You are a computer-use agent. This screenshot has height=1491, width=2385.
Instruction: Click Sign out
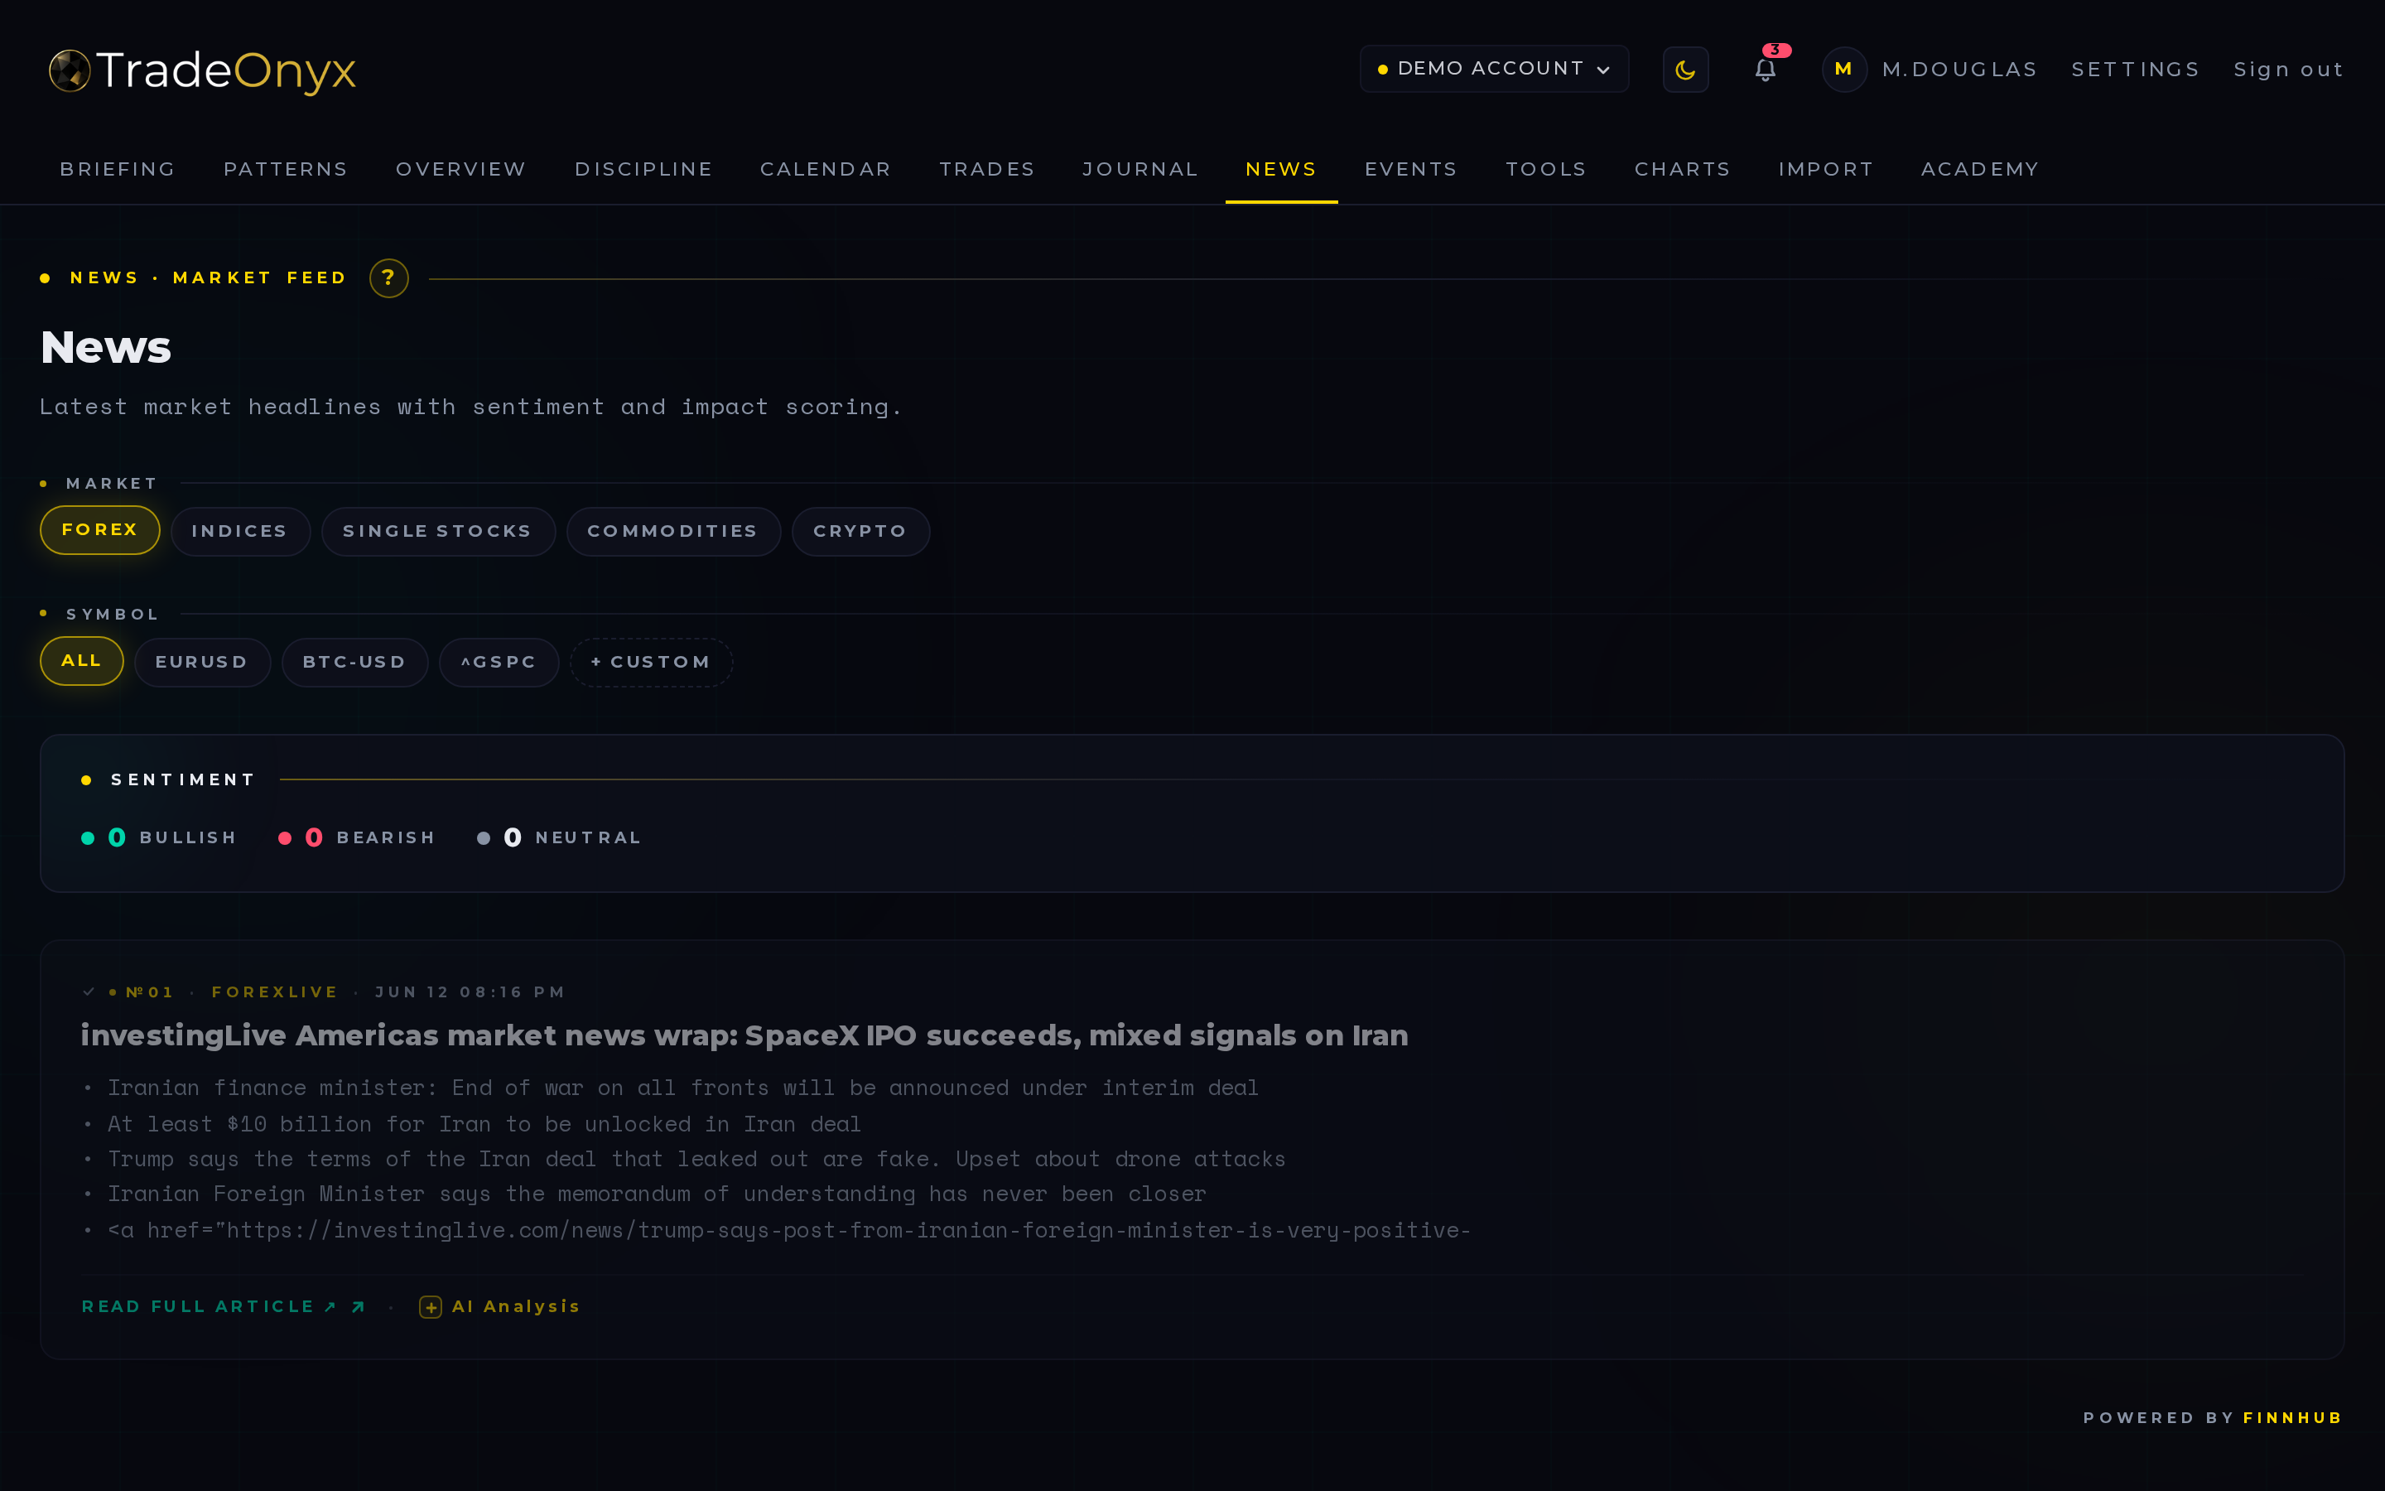(x=2288, y=70)
